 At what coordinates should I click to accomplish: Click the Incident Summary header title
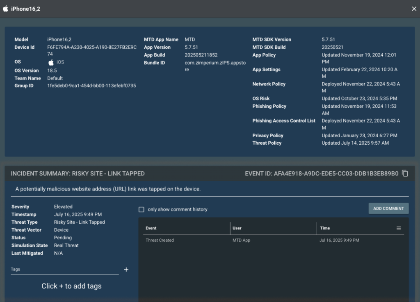78,173
